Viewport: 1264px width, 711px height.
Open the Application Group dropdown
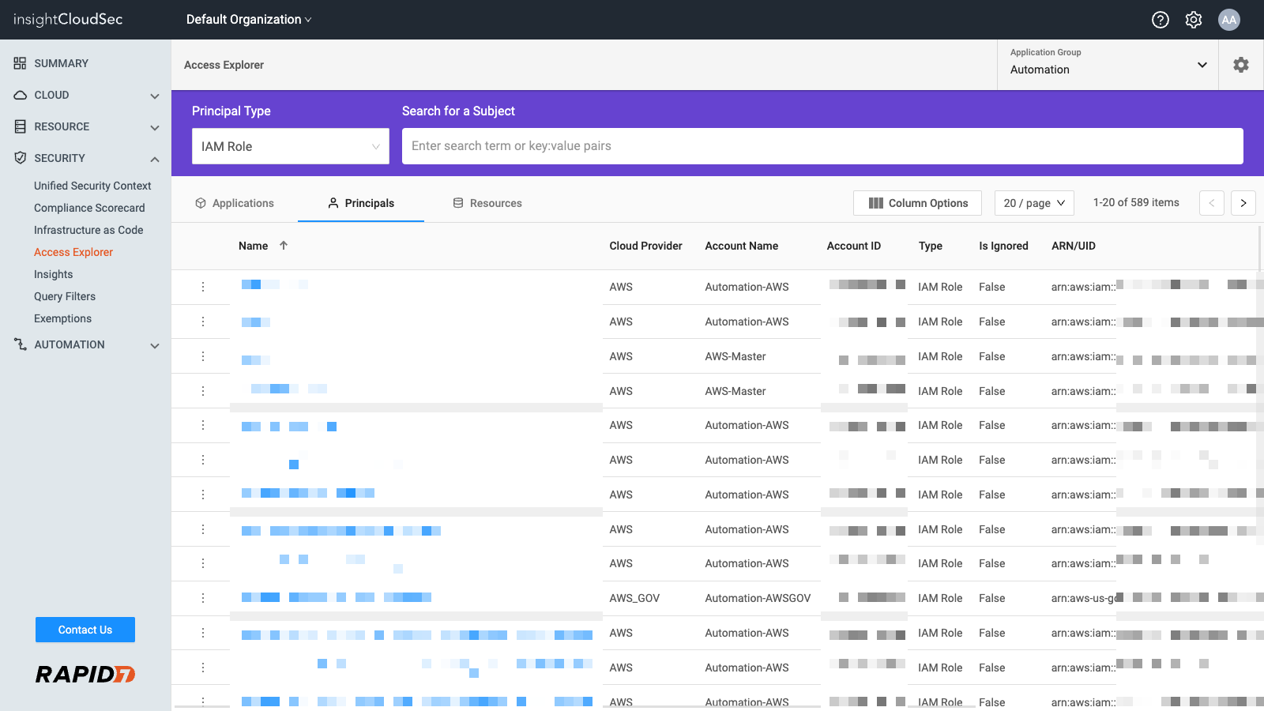[x=1108, y=65]
